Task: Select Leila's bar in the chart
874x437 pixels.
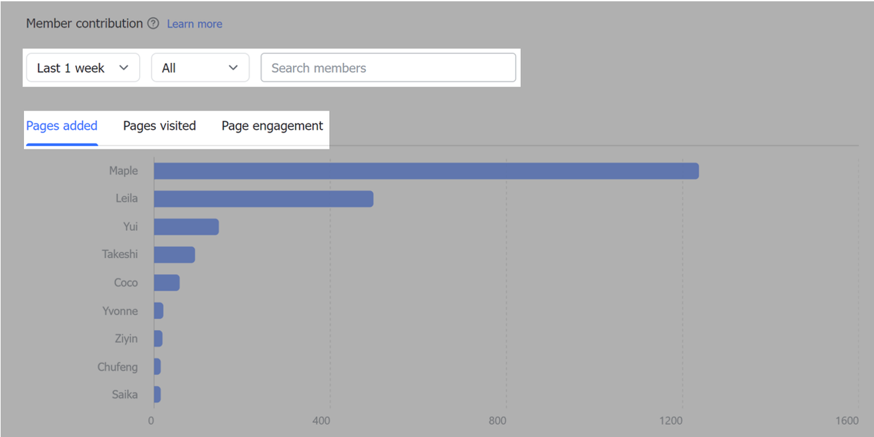Action: [264, 199]
